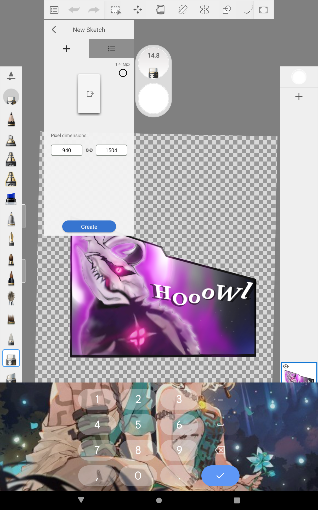
Task: Select the selection tool in top toolbar
Action: click(116, 10)
